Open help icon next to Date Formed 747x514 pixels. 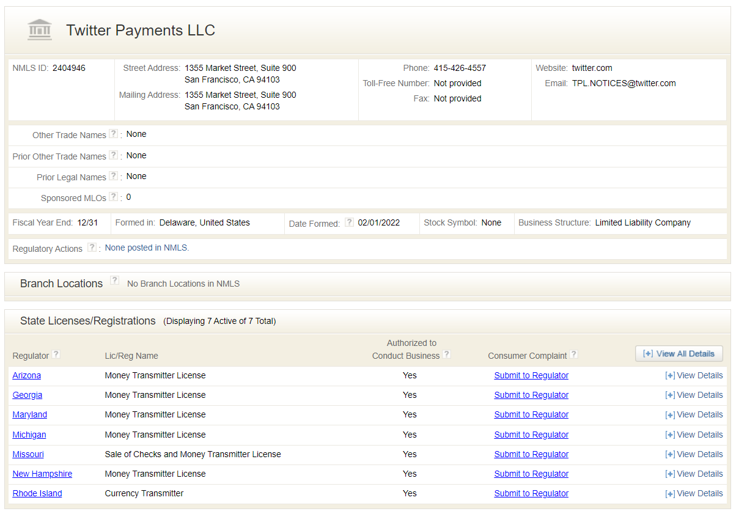coord(349,222)
